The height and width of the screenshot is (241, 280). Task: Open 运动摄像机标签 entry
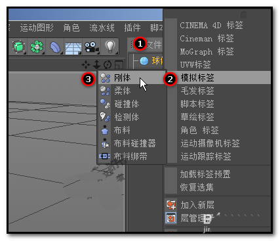(210, 143)
